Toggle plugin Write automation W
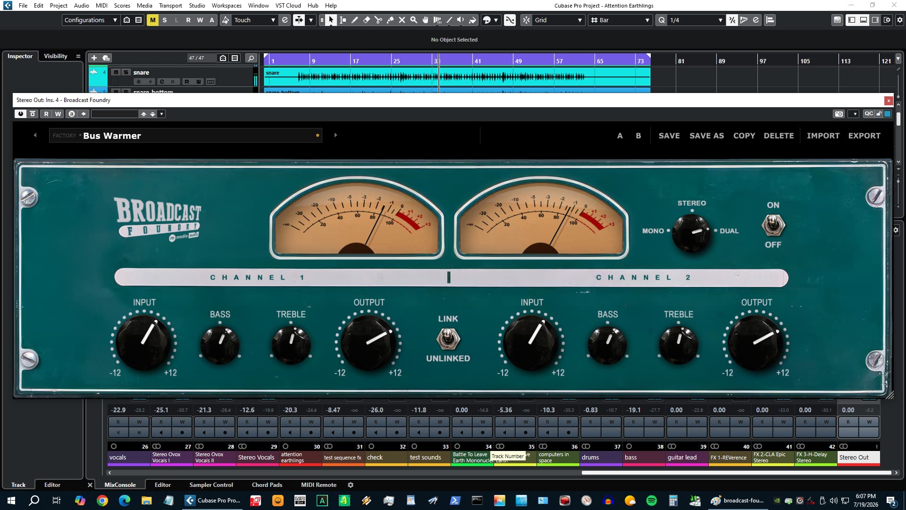The height and width of the screenshot is (510, 906). point(58,114)
